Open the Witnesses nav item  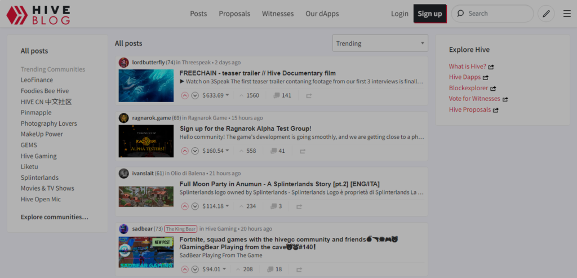pos(278,14)
